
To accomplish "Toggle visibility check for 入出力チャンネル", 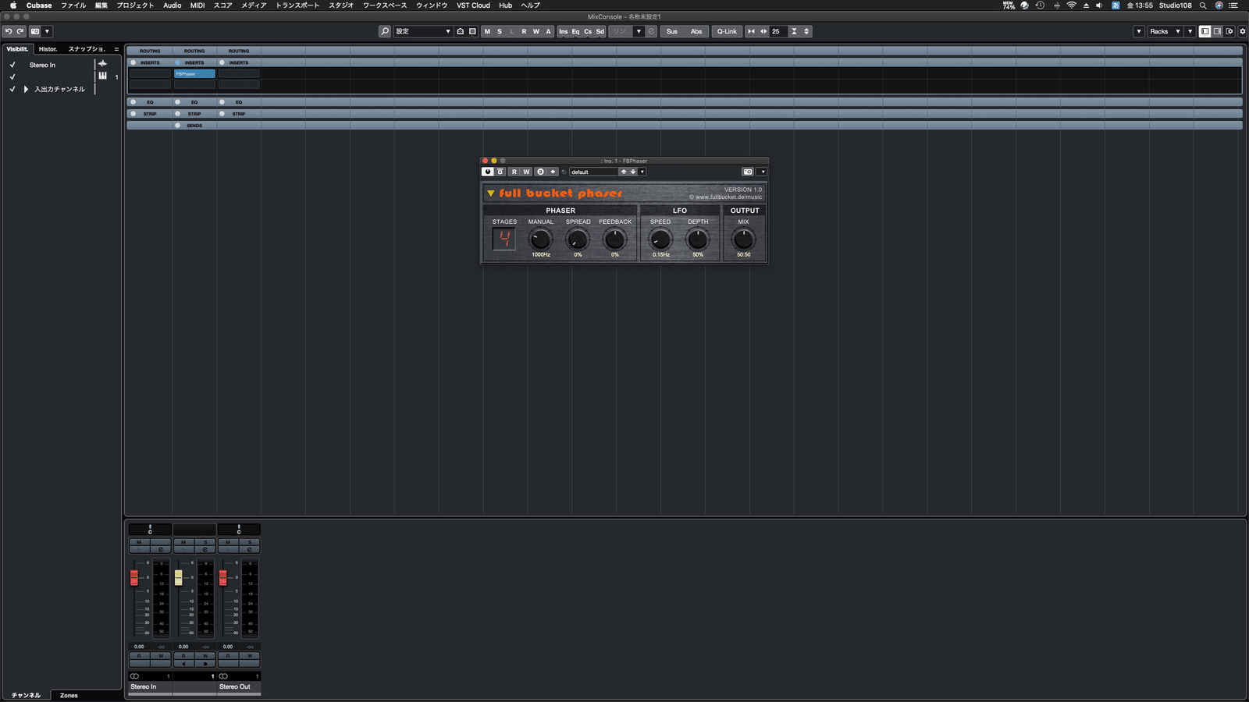I will point(12,89).
